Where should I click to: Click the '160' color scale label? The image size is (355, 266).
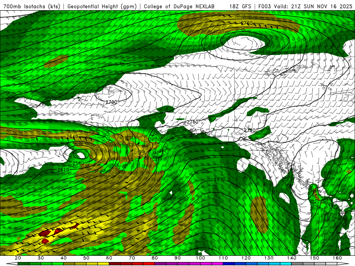coord(337,258)
